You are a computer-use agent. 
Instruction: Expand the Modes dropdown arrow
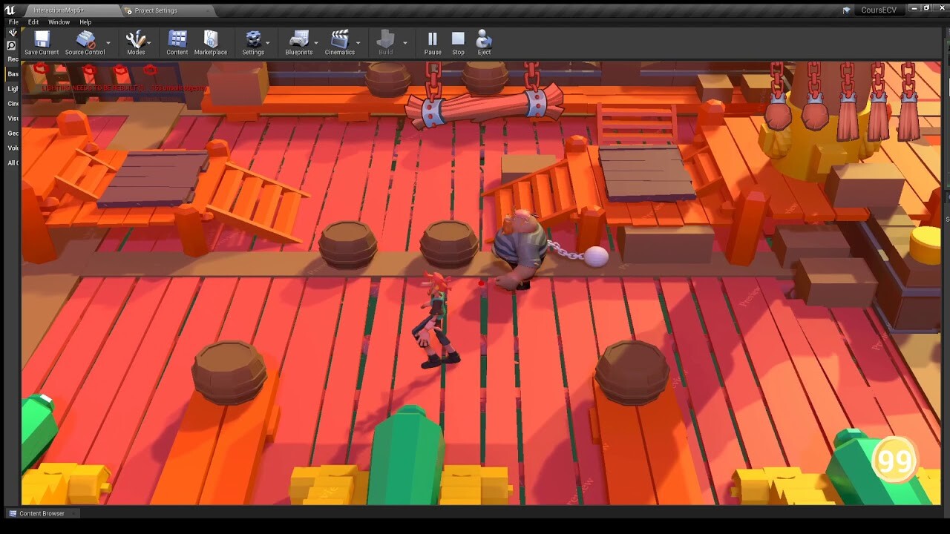point(148,42)
